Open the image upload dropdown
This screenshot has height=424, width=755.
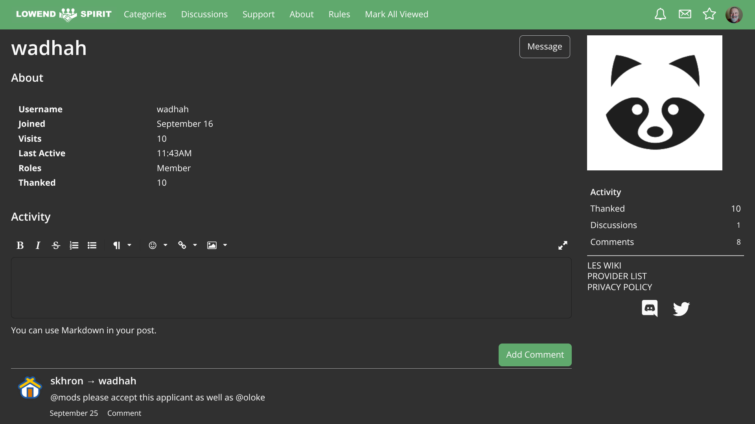[217, 245]
